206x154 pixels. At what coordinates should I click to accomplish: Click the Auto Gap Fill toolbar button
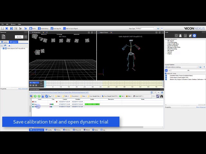pos(56,29)
